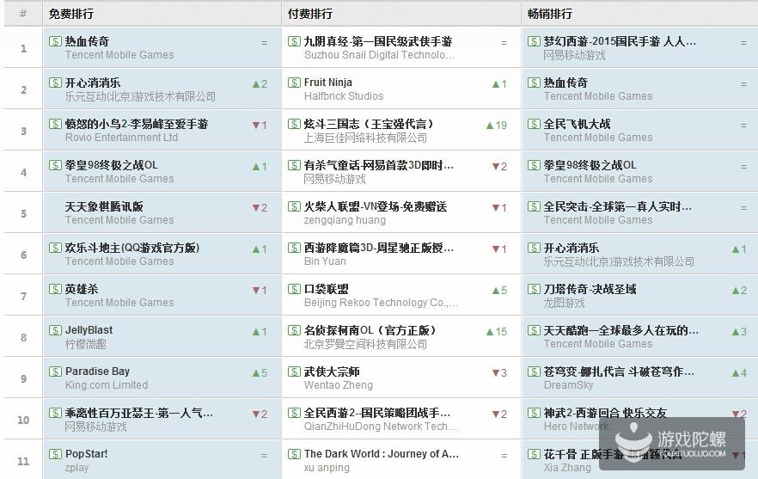Select the 付费排行 column header
The width and height of the screenshot is (758, 479).
point(310,14)
